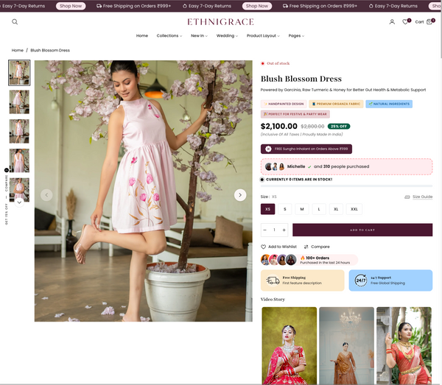The image size is (442, 385).
Task: Click the 24/7 Support feature card
Action: pos(390,280)
